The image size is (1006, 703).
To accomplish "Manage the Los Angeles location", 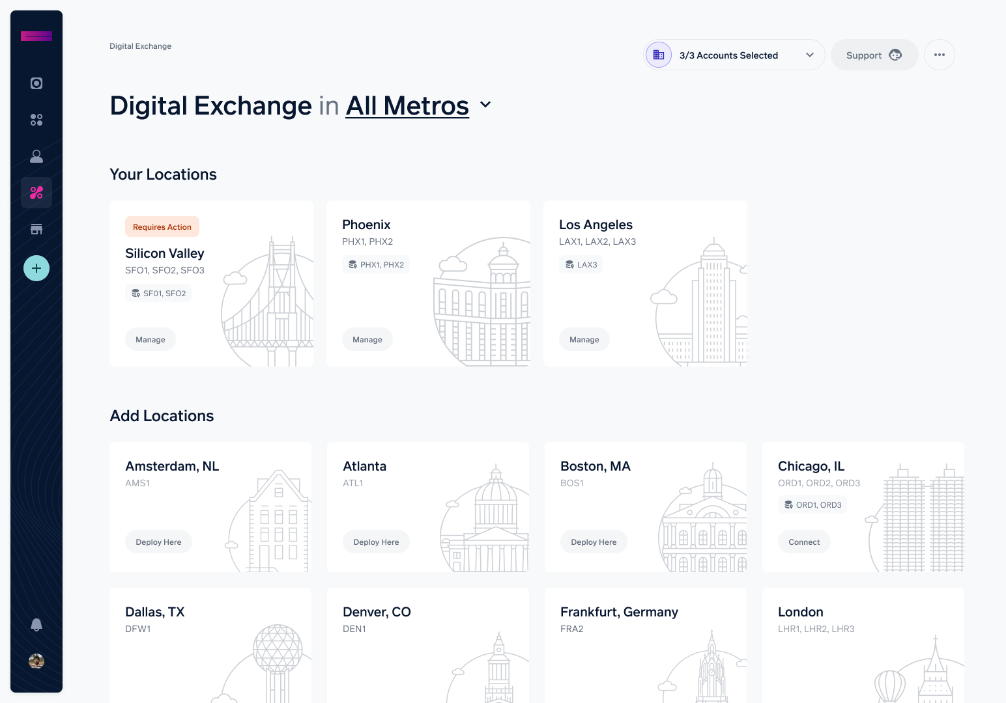I will pyautogui.click(x=584, y=339).
